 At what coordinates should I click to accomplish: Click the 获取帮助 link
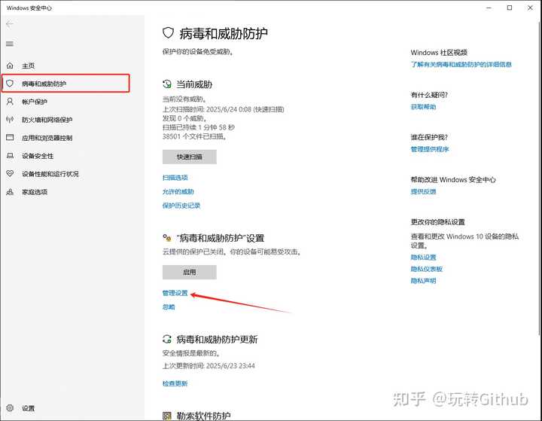tap(423, 106)
